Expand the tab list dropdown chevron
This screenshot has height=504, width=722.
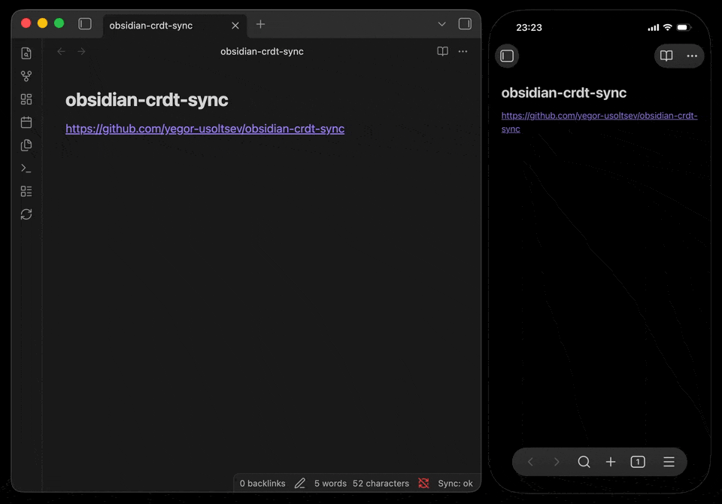tap(441, 24)
